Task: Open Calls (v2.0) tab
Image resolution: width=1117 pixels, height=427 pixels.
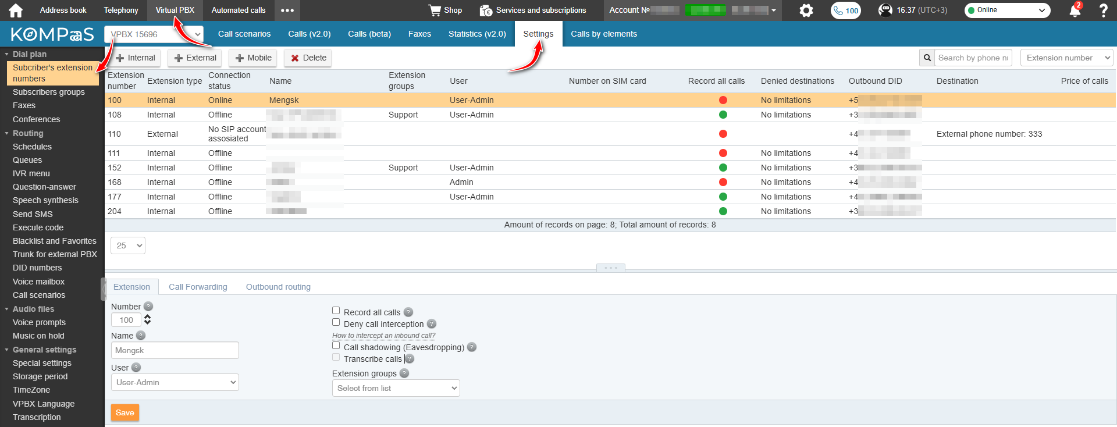Action: 310,34
